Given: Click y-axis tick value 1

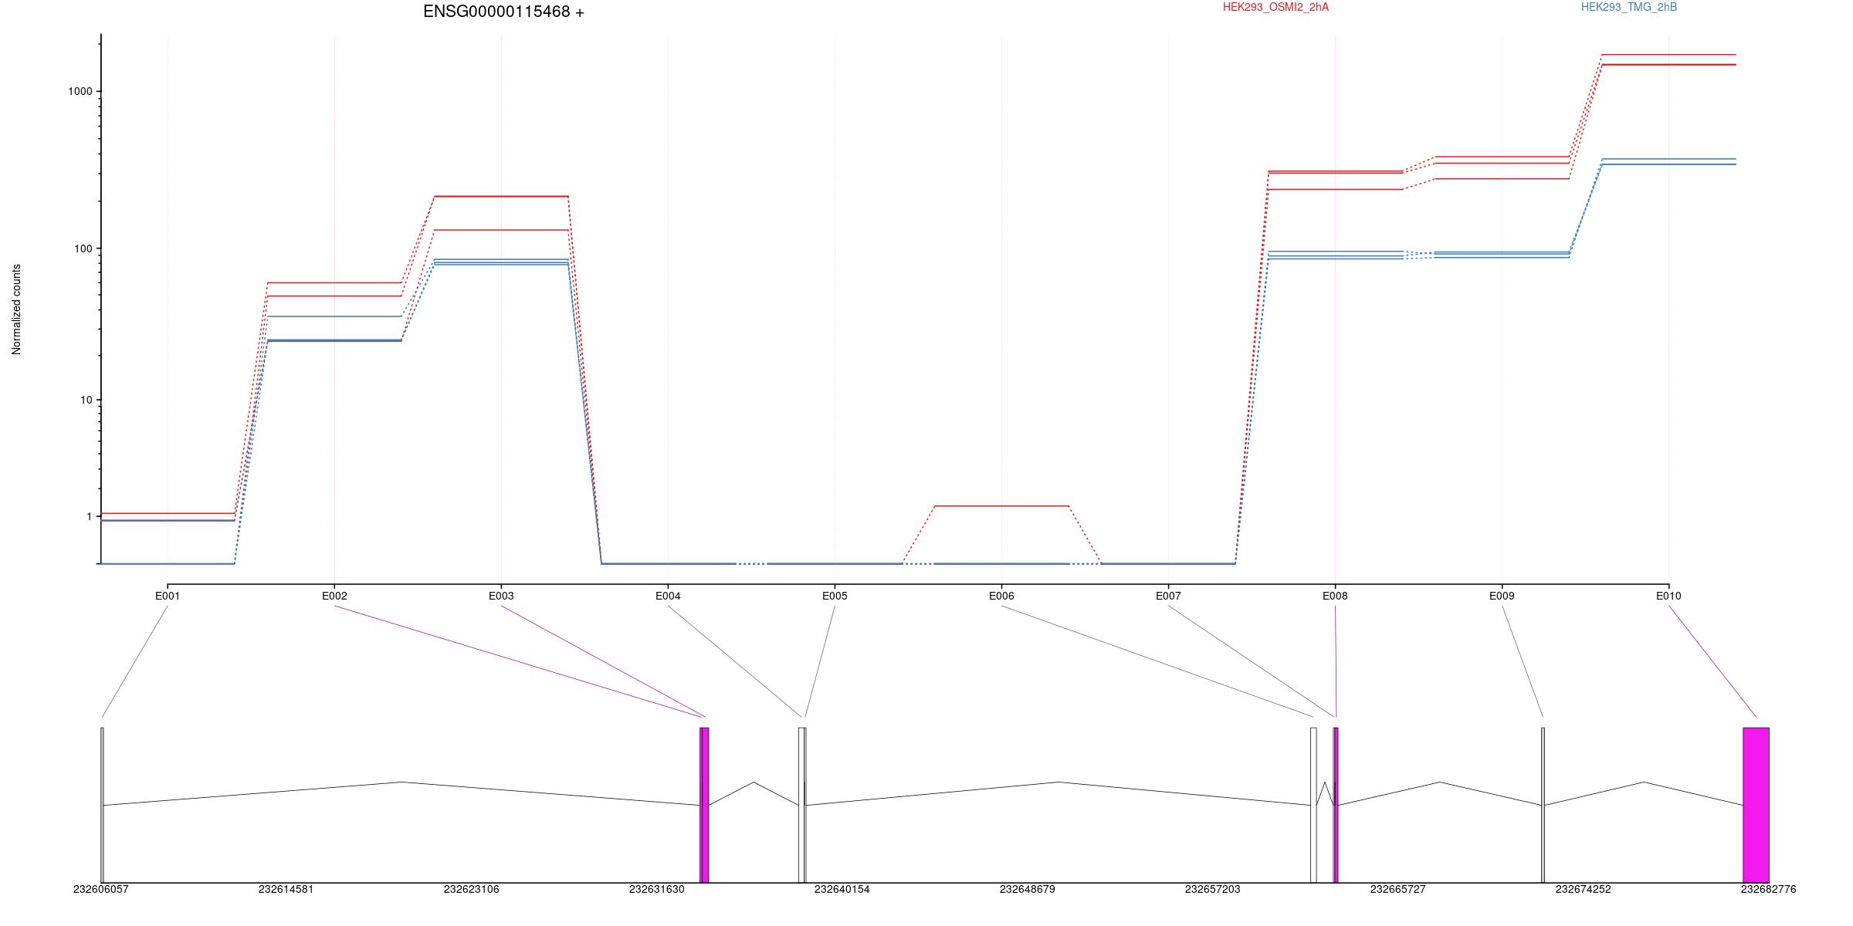Looking at the screenshot, I should tap(90, 517).
